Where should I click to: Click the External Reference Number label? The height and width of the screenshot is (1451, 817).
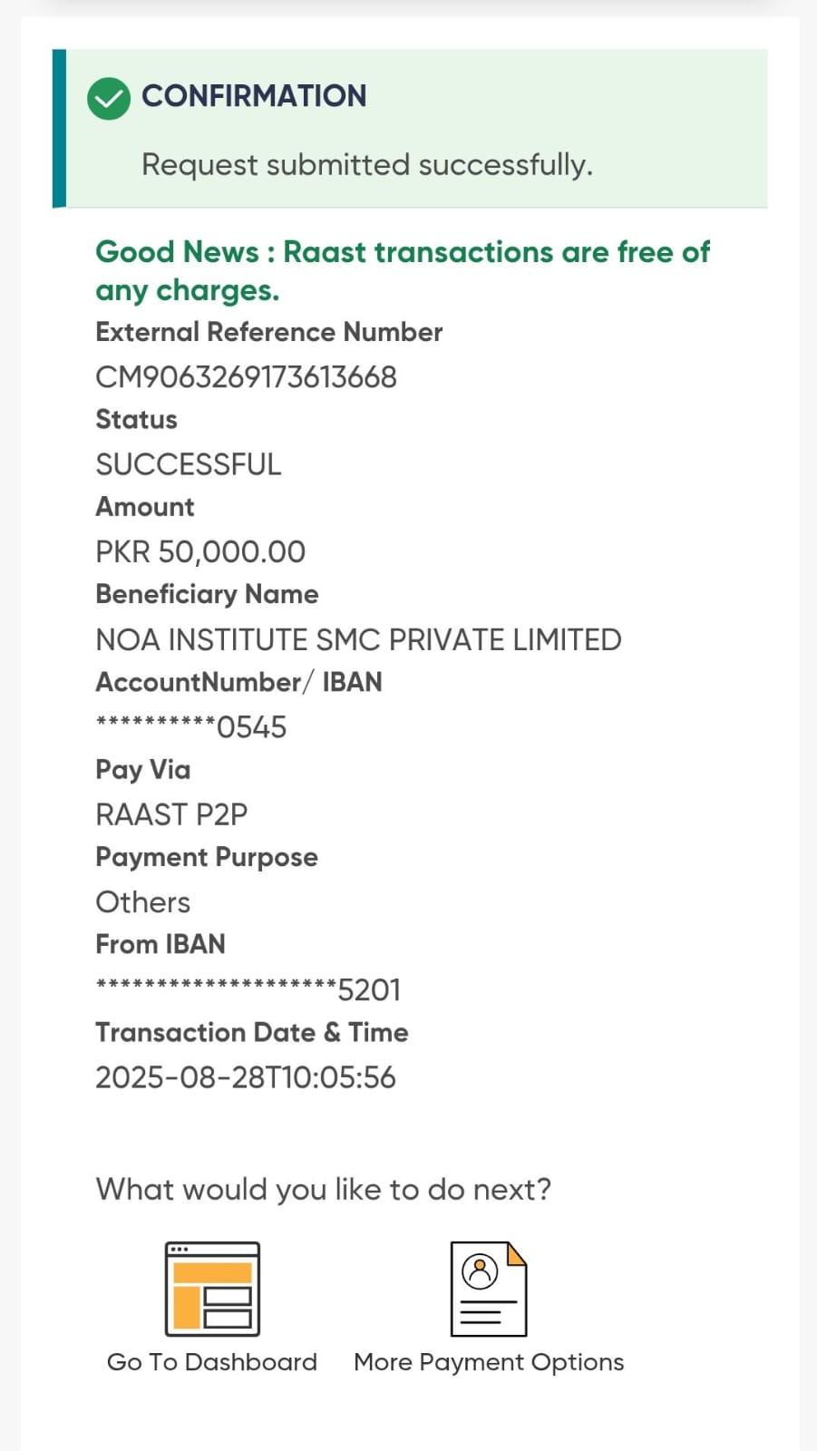click(x=269, y=332)
